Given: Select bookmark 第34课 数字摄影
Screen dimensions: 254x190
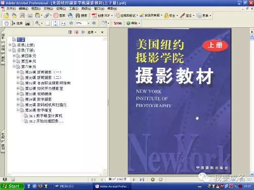Looking at the screenshot, I should tap(38, 100).
